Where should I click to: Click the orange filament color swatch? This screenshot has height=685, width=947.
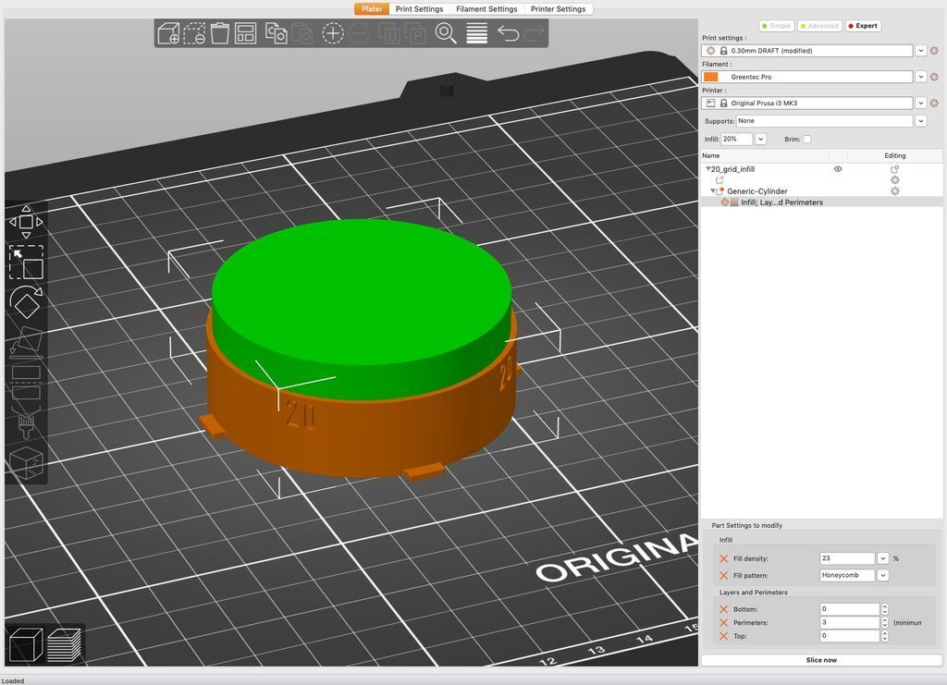pyautogui.click(x=711, y=77)
